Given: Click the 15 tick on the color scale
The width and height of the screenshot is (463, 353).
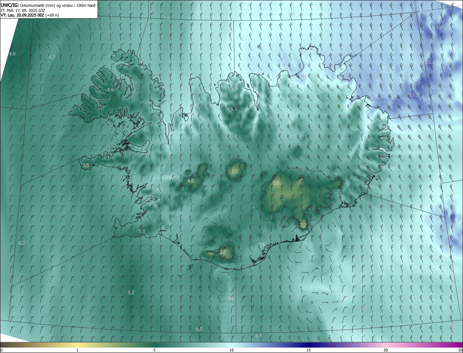Looking at the screenshot, I should (309, 350).
